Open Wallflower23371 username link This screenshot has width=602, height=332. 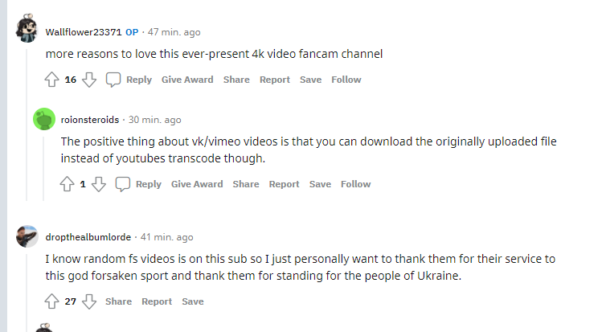pyautogui.click(x=84, y=32)
